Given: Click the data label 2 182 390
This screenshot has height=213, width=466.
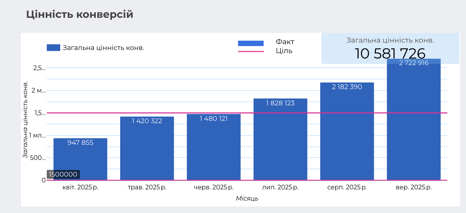Looking at the screenshot, I should coord(347,87).
